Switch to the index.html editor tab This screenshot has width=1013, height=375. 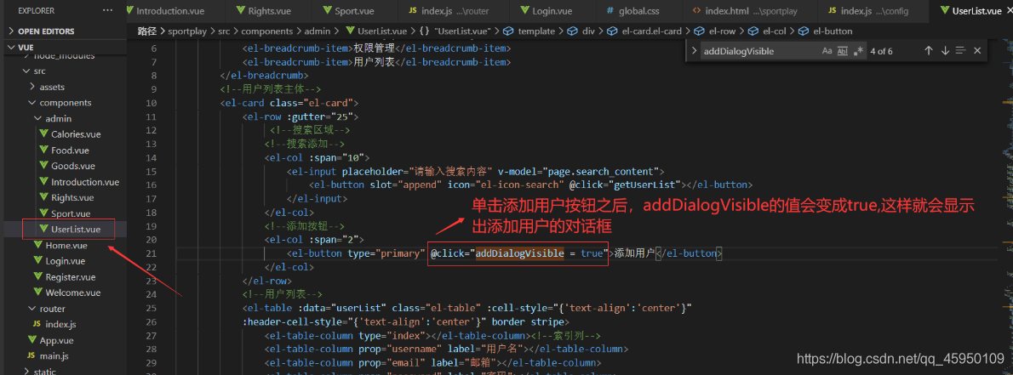[748, 11]
